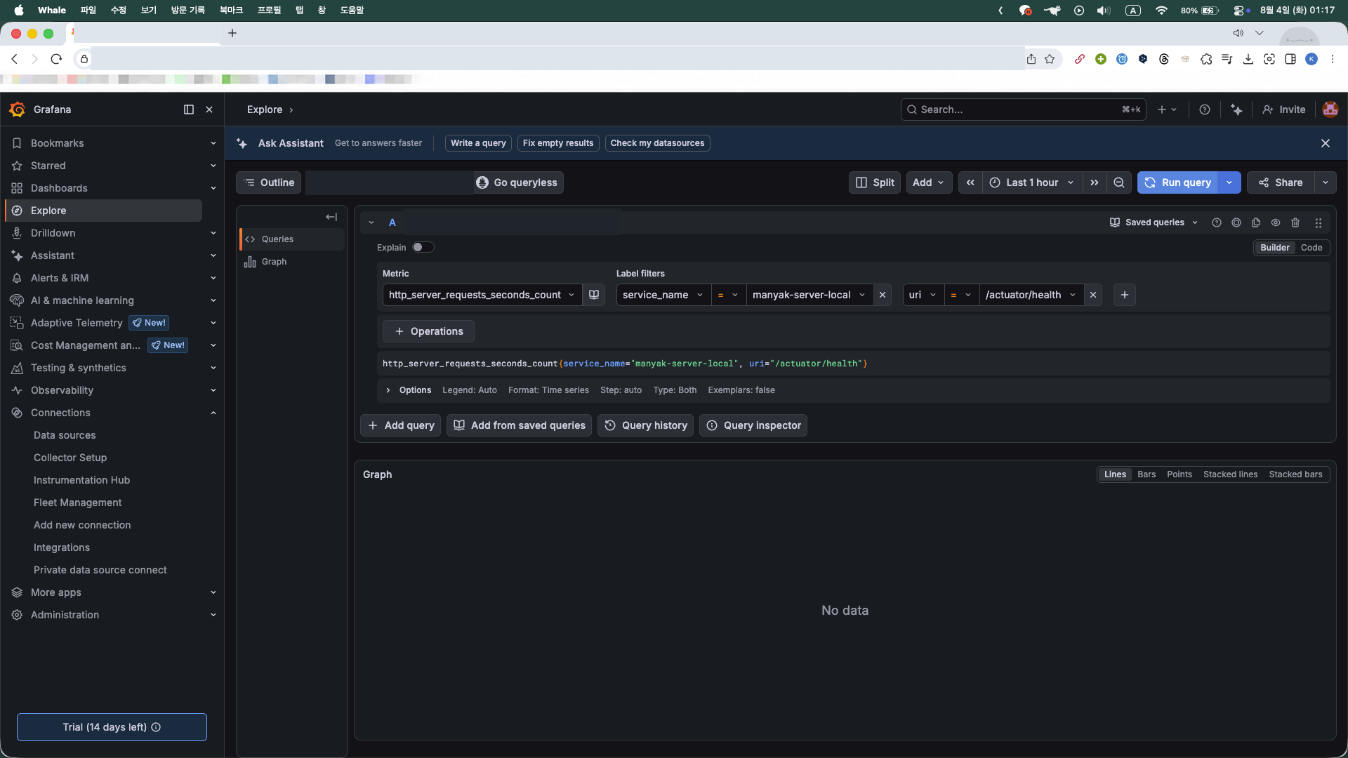Open a new browser tab

click(232, 33)
